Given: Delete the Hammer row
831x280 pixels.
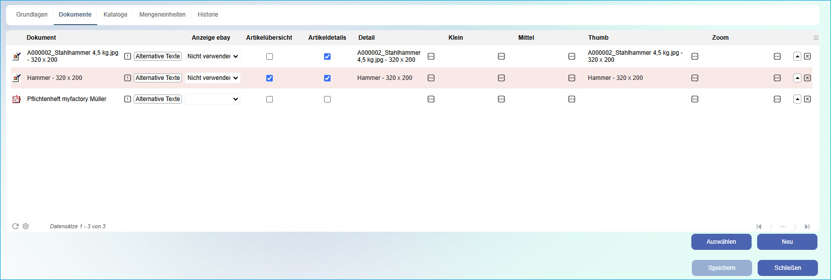Looking at the screenshot, I should [x=807, y=78].
